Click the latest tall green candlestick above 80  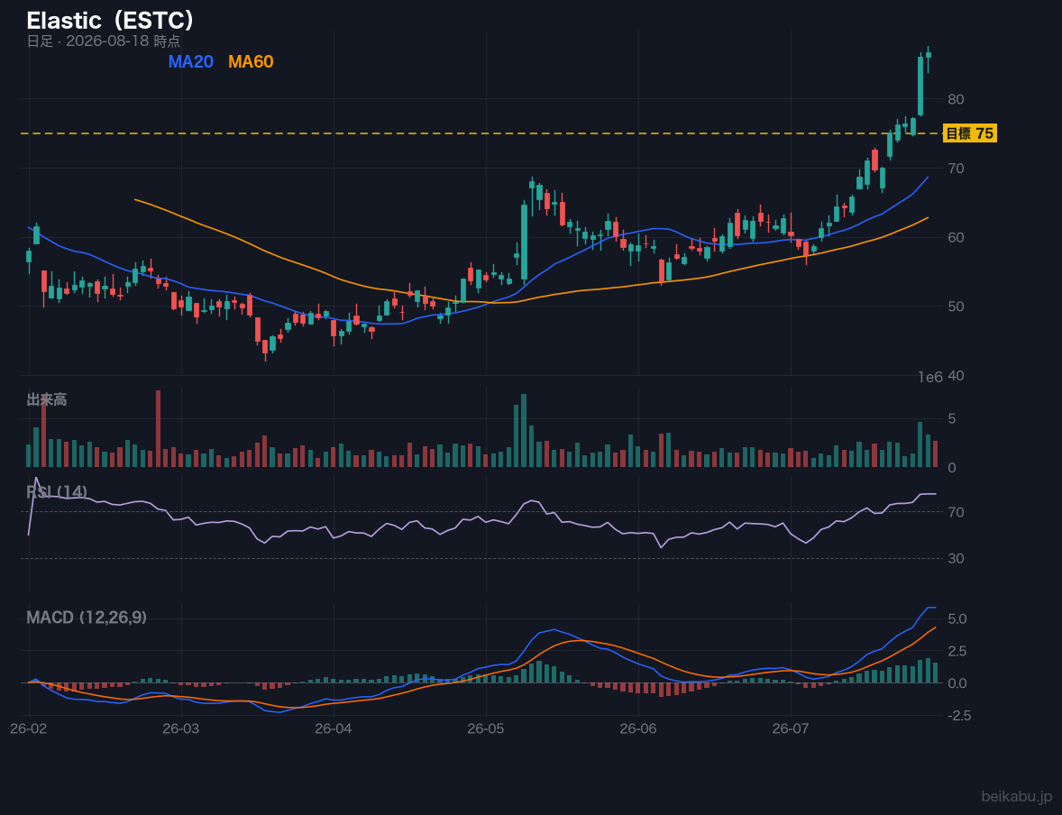click(920, 86)
